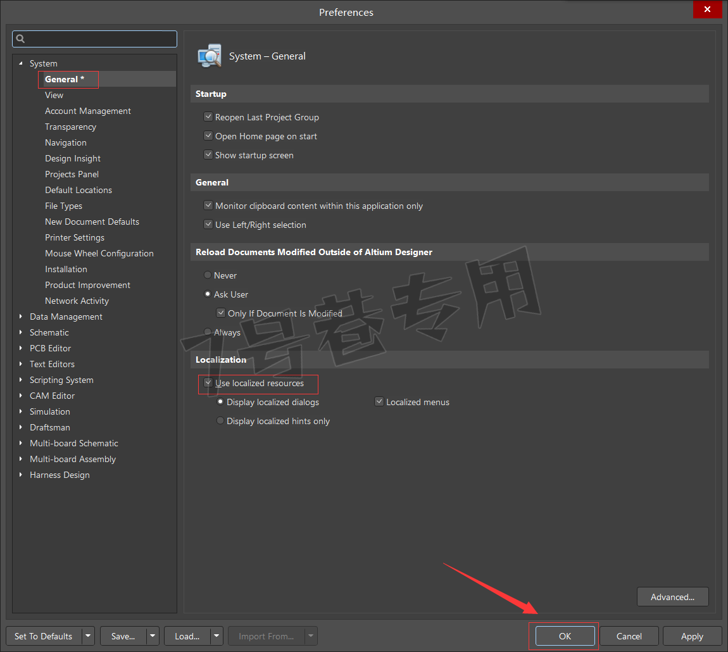Screen dimensions: 728x652
Task: Expand the Multi-board Assembly node
Action: (x=20, y=459)
